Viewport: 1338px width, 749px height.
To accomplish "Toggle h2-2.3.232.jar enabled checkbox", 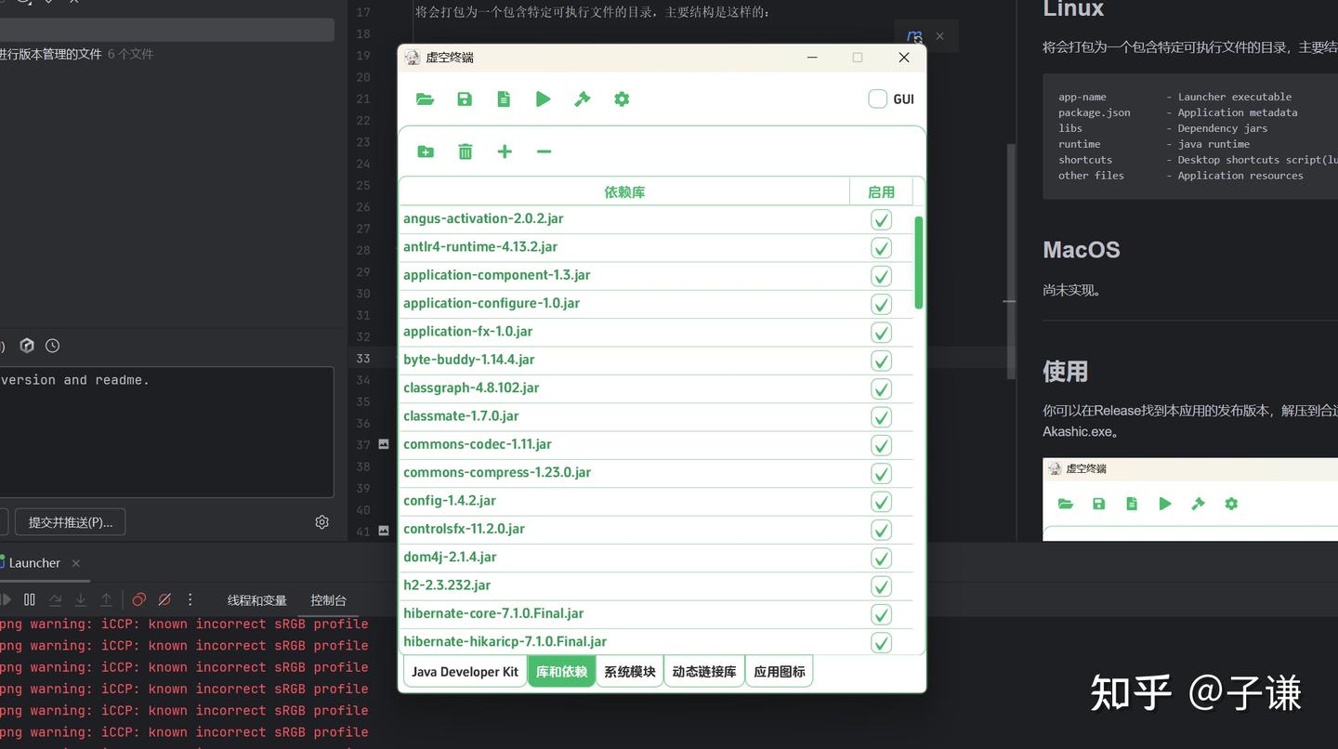I will click(881, 586).
